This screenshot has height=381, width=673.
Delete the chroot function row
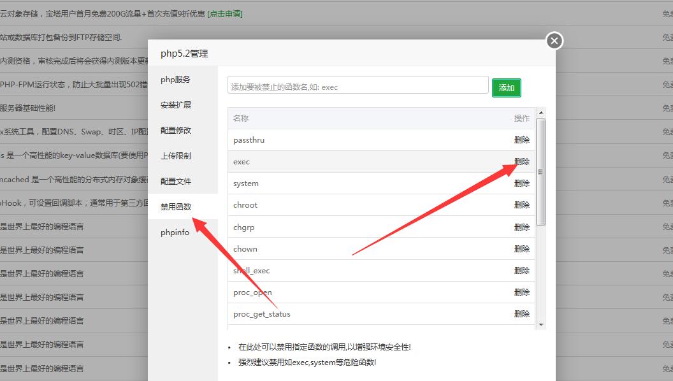[x=521, y=205]
